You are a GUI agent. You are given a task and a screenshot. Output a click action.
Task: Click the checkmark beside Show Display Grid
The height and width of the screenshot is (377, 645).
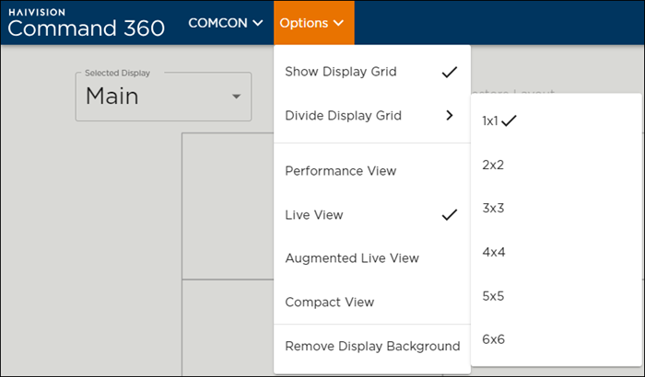pyautogui.click(x=450, y=72)
